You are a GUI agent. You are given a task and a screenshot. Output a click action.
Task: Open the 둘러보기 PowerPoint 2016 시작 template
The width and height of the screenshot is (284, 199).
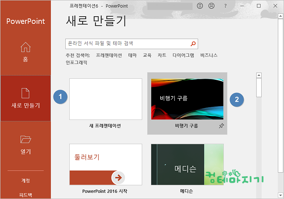(106, 165)
